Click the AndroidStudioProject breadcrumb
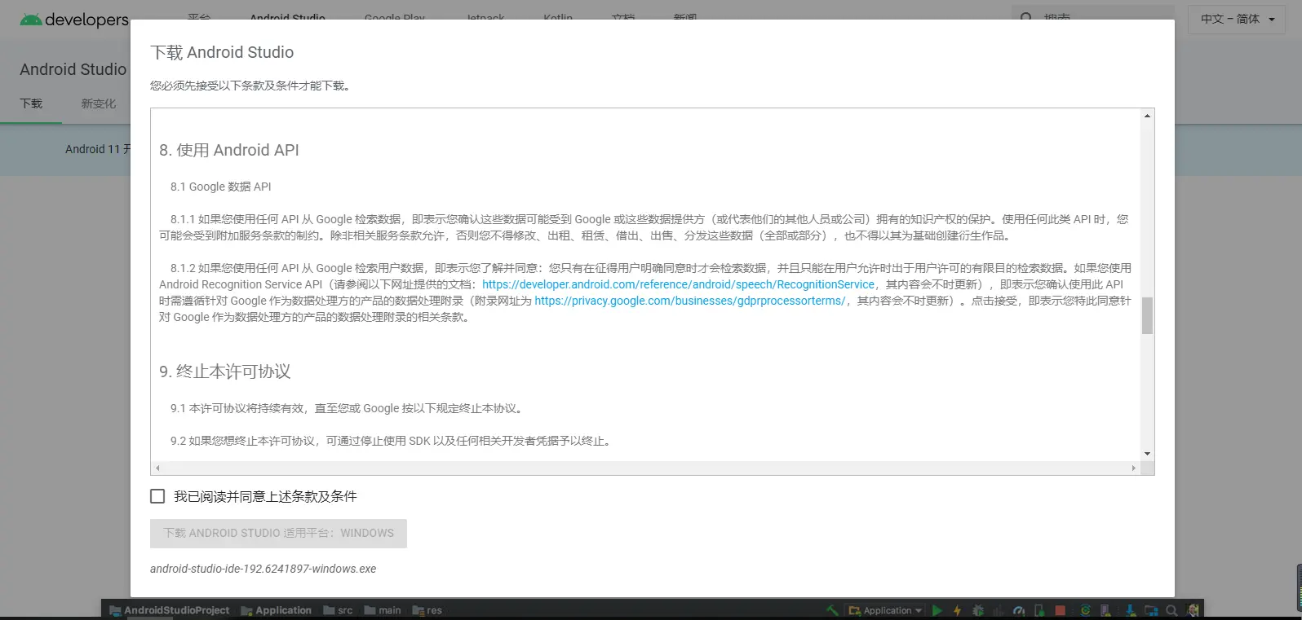The image size is (1302, 620). (170, 610)
